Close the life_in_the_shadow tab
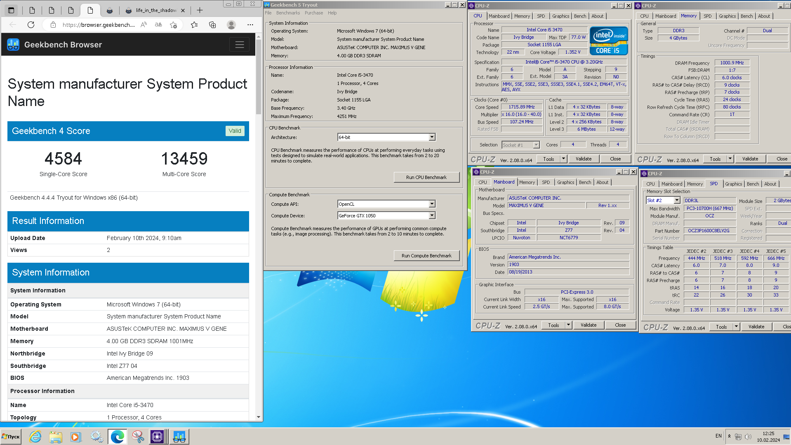Screen dimensions: 791x445 coord(183,10)
